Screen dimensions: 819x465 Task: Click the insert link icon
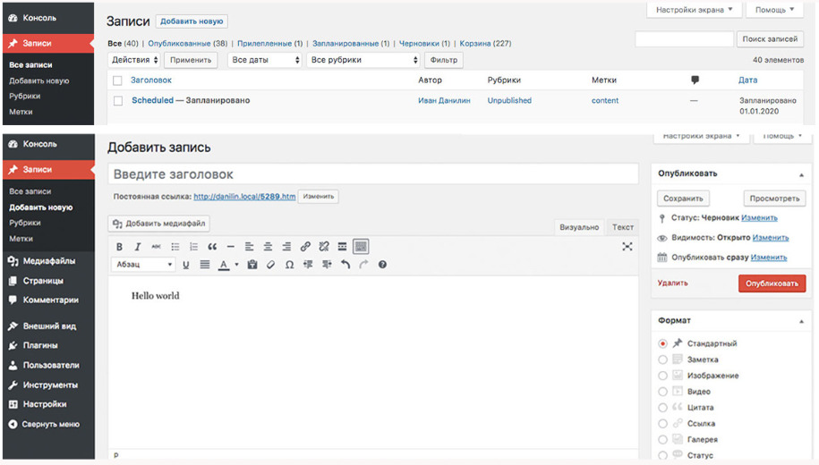[305, 247]
